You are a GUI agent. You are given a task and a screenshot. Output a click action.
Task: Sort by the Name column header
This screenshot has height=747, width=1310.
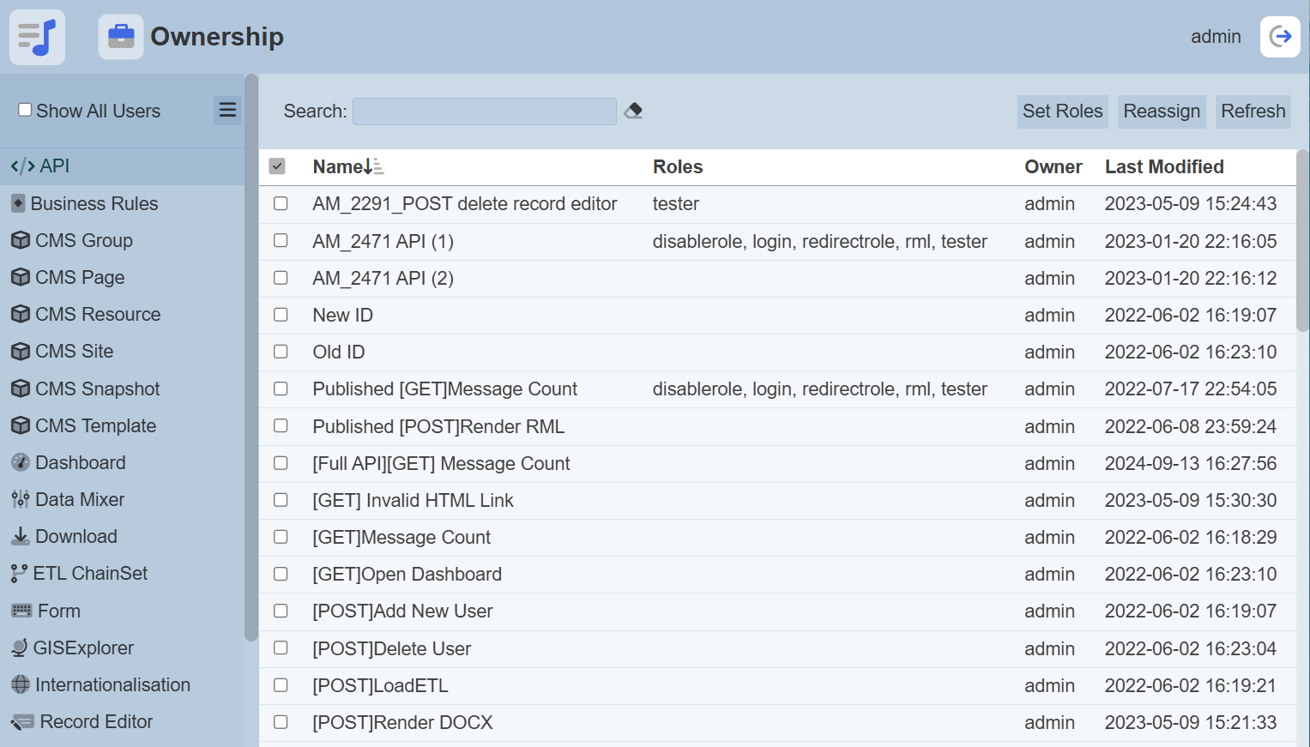point(337,166)
